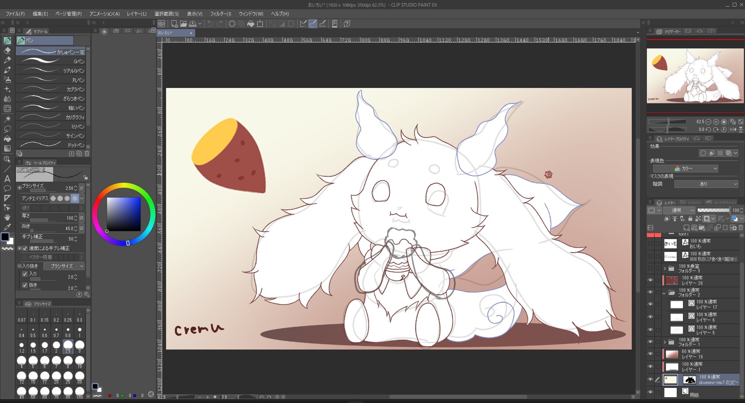Collapse フォルダー 2 layer folder
Viewport: 745px width, 403px height.
point(665,293)
